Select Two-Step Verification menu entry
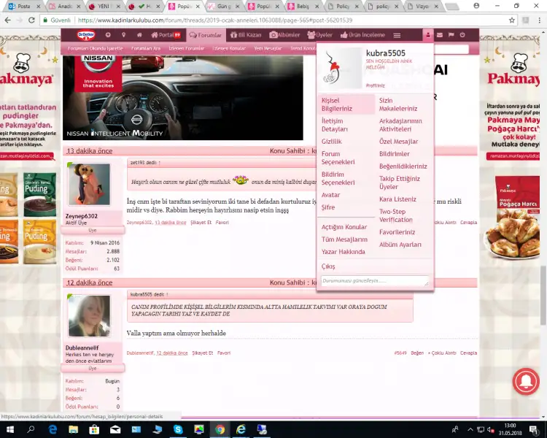This screenshot has height=438, width=547. coord(395,215)
